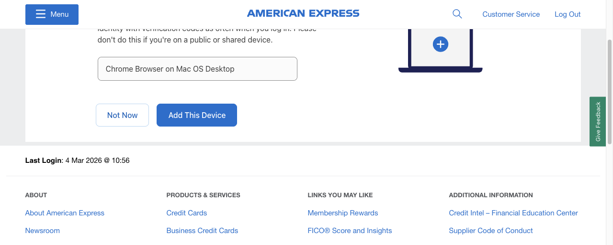613x245 pixels.
Task: Click the Add This Device button
Action: [197, 115]
